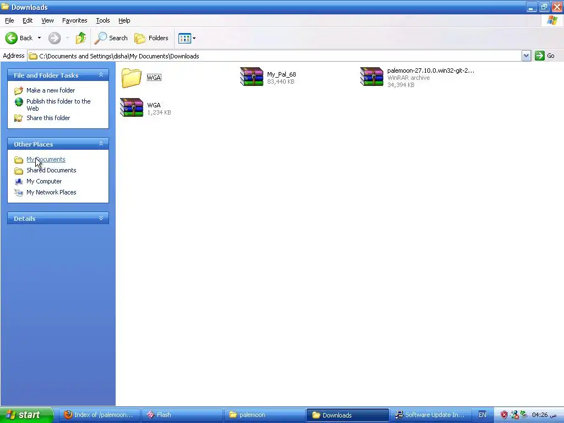Screen dimensions: 564x423
Task: Minimize the Downloads window
Action: (x=532, y=7)
